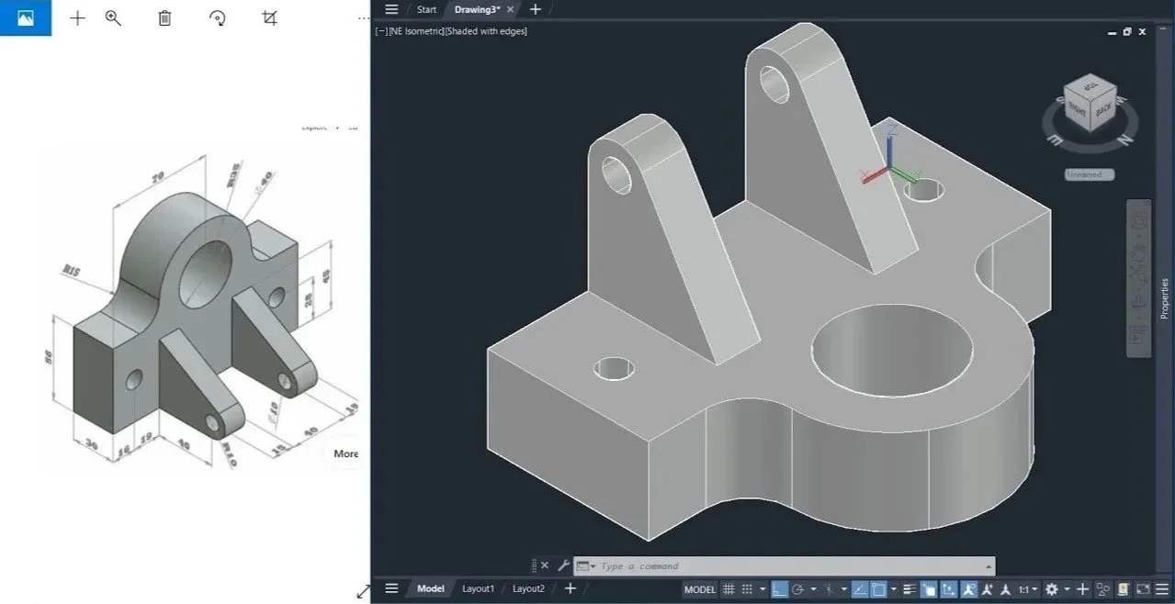Click the zoom magnifier in Photos toolbar
Viewport: 1175px width, 604px height.
pos(113,17)
